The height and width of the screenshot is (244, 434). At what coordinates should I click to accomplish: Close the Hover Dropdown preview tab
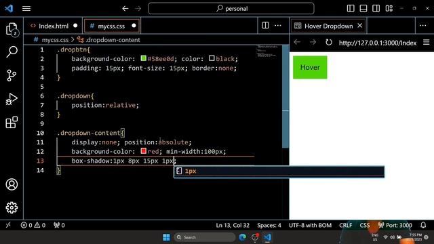point(360,26)
